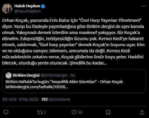
Task: Click the like count 28
Action: point(80,112)
